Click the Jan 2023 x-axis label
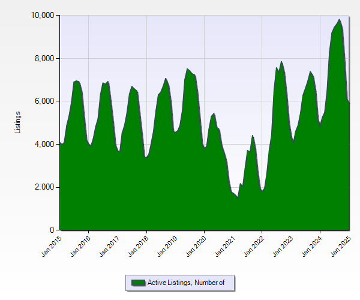 click(x=282, y=247)
